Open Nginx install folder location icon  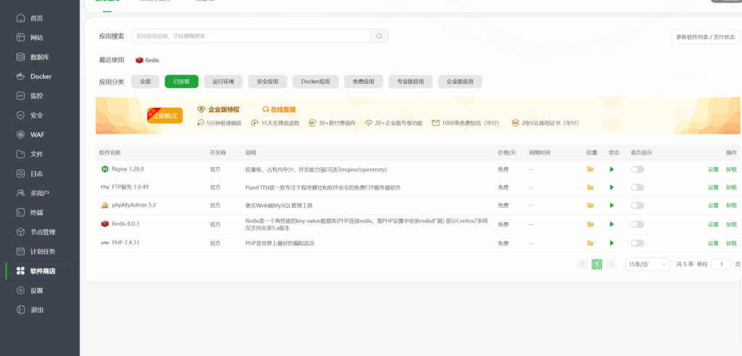[590, 169]
